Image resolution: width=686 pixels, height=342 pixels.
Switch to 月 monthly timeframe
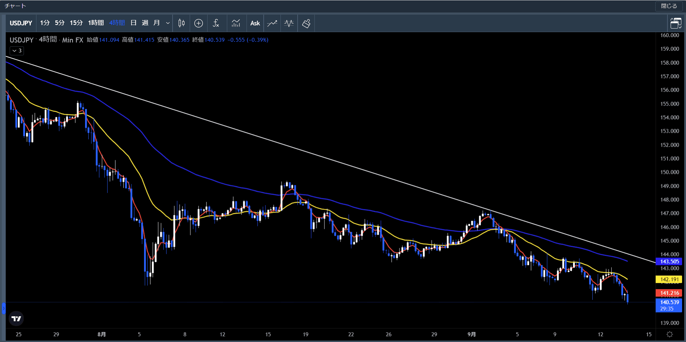click(156, 23)
